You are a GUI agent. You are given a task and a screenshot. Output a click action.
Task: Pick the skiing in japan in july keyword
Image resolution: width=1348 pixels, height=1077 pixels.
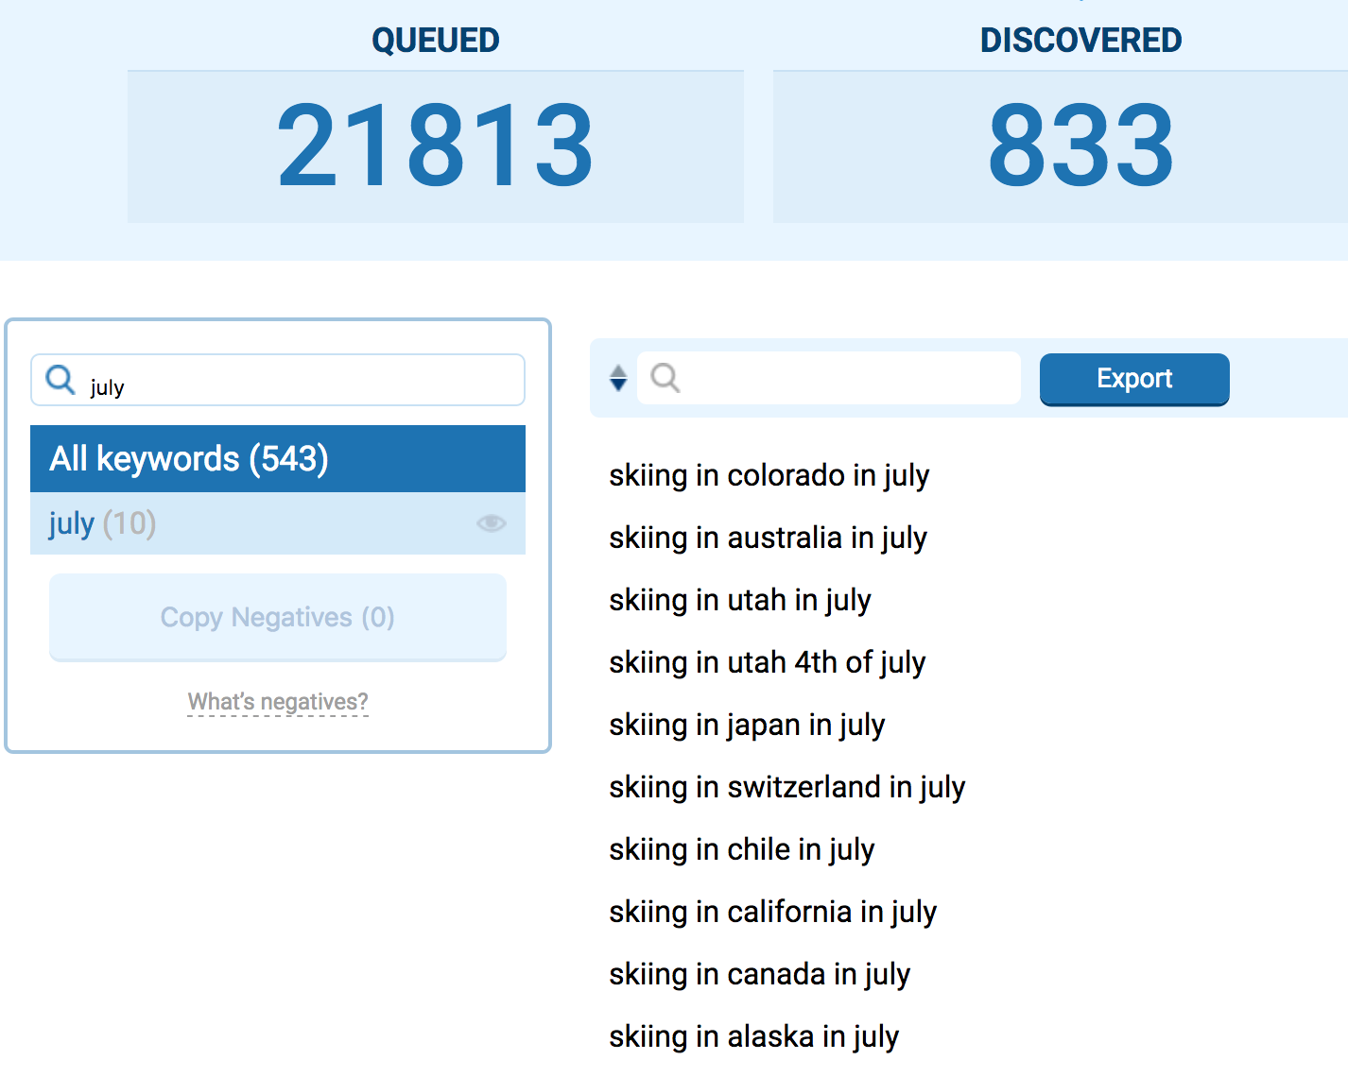click(x=747, y=725)
